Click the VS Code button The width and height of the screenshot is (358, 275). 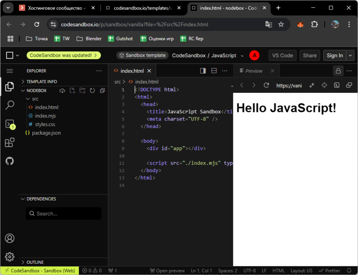pos(282,56)
